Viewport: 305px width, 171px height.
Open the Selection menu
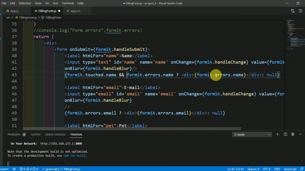pos(25,3)
